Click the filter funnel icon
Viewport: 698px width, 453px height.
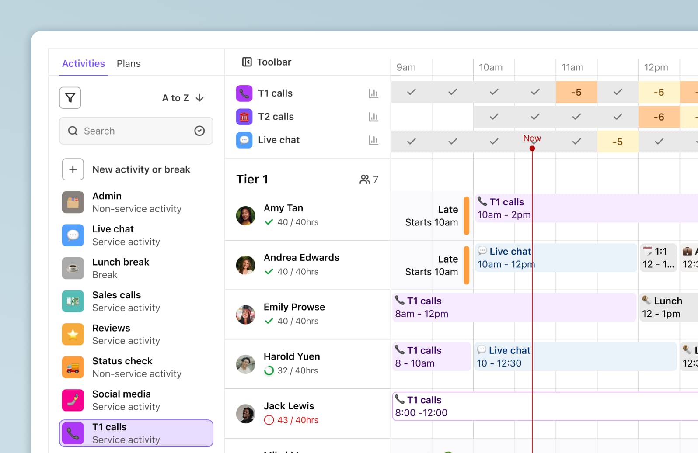point(70,98)
